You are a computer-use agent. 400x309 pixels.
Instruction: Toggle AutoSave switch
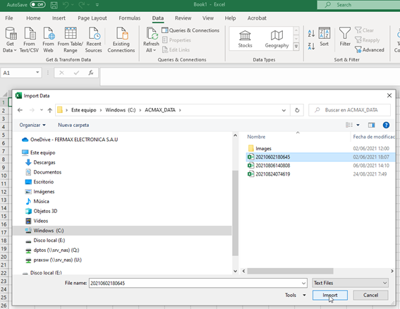pyautogui.click(x=38, y=5)
